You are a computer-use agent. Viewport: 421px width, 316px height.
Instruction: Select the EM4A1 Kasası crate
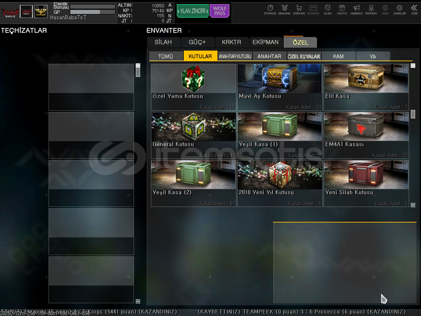pyautogui.click(x=366, y=135)
